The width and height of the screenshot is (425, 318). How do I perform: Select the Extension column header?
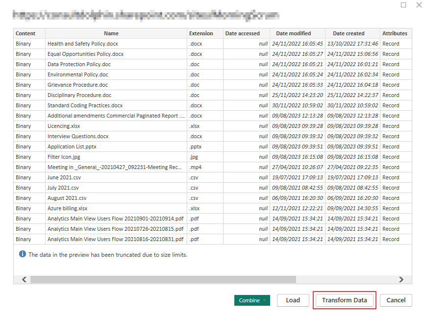201,33
